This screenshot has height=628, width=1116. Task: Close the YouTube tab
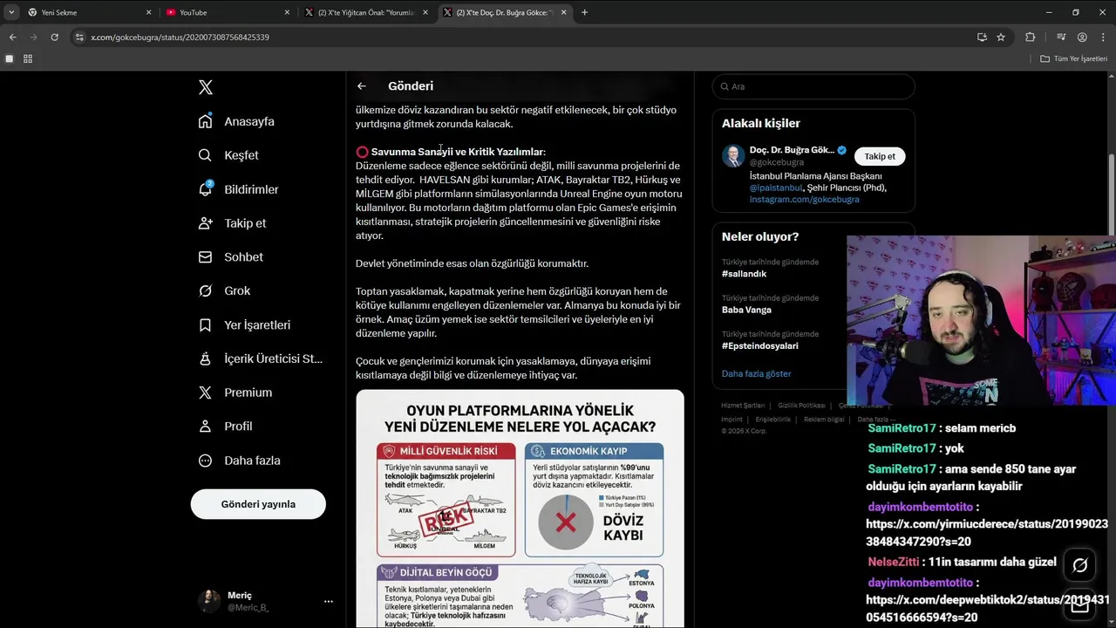point(287,12)
